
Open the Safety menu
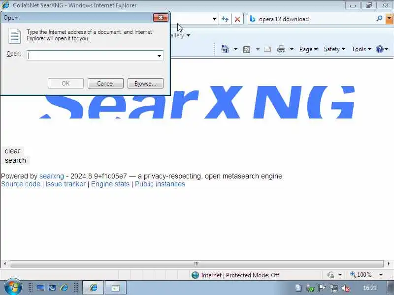pos(334,49)
